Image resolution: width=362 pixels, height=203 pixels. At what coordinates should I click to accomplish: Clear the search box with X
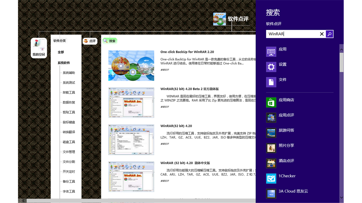322,34
